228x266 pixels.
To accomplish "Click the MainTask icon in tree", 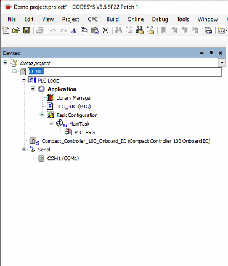I will coord(61,124).
